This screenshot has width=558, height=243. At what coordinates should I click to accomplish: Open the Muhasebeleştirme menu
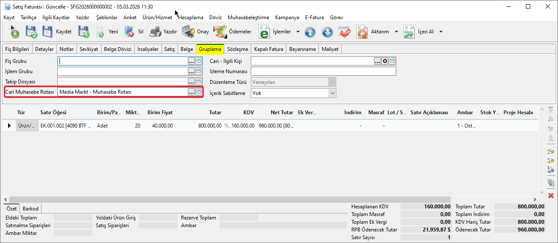(248, 18)
